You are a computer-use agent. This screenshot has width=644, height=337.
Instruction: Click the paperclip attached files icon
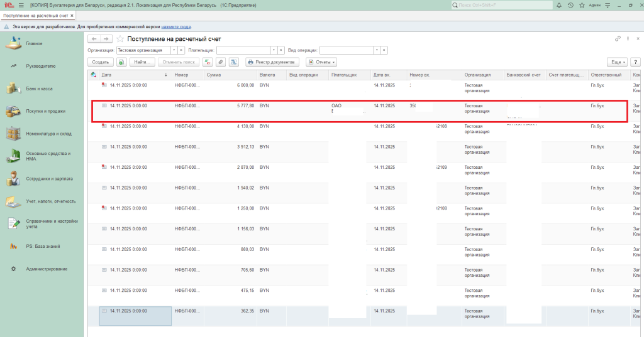[220, 62]
